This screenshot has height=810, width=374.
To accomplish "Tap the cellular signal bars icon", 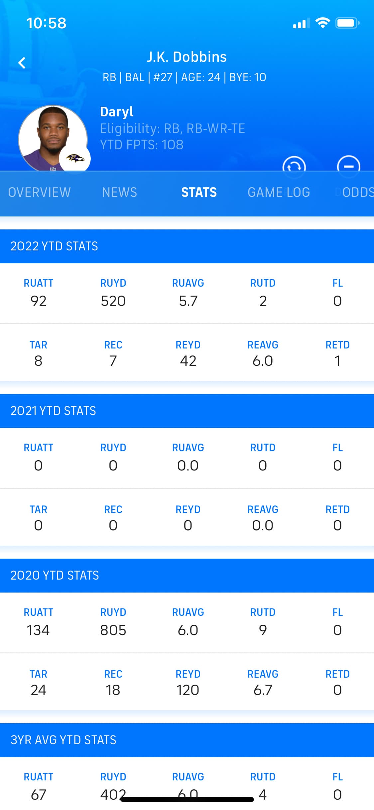I will pos(301,23).
